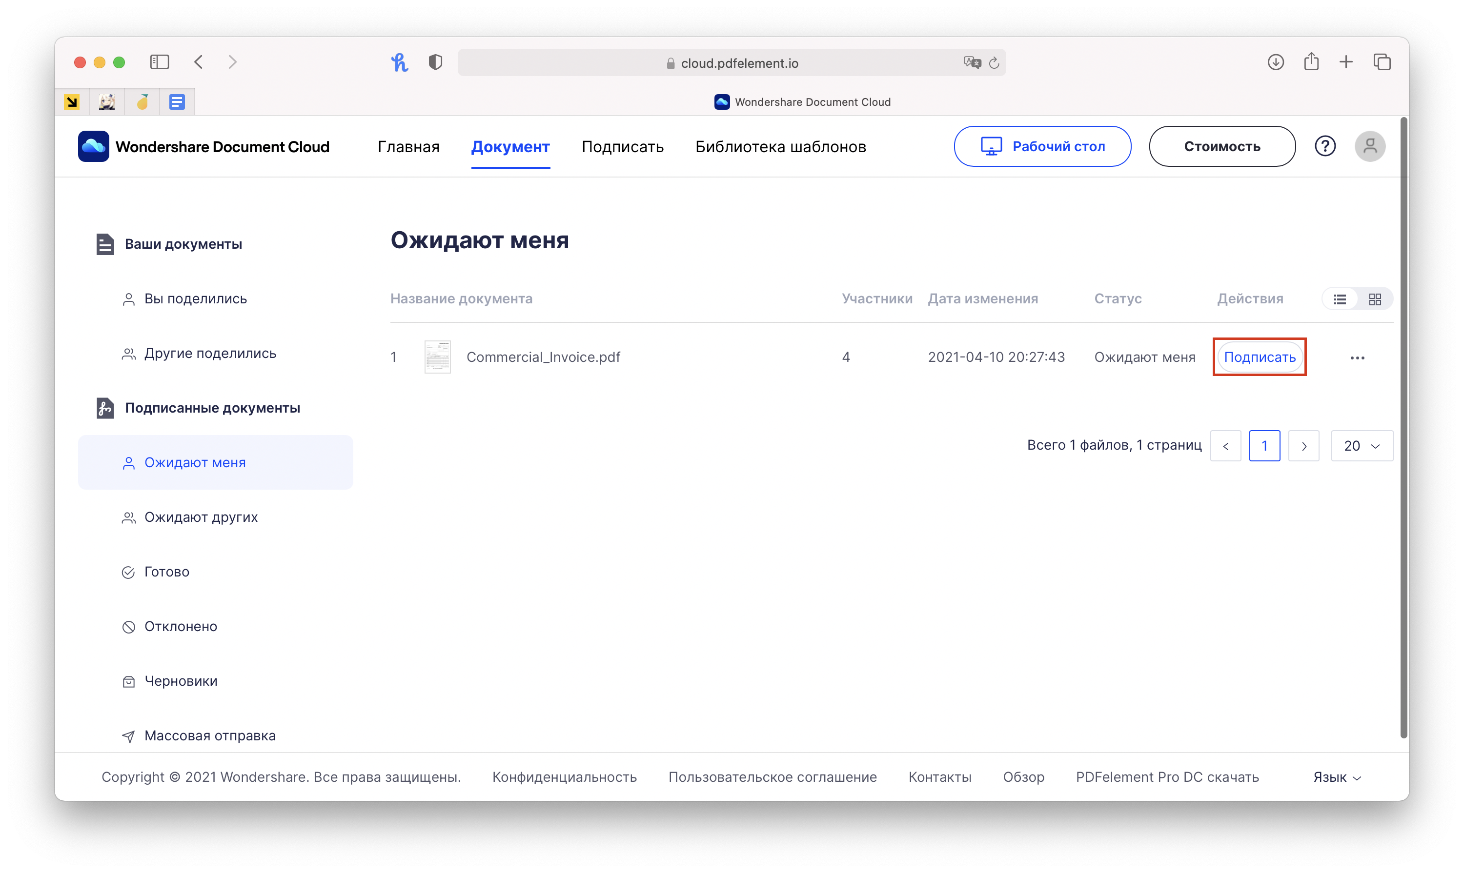This screenshot has width=1464, height=873.
Task: Open the help question mark icon
Action: coord(1325,146)
